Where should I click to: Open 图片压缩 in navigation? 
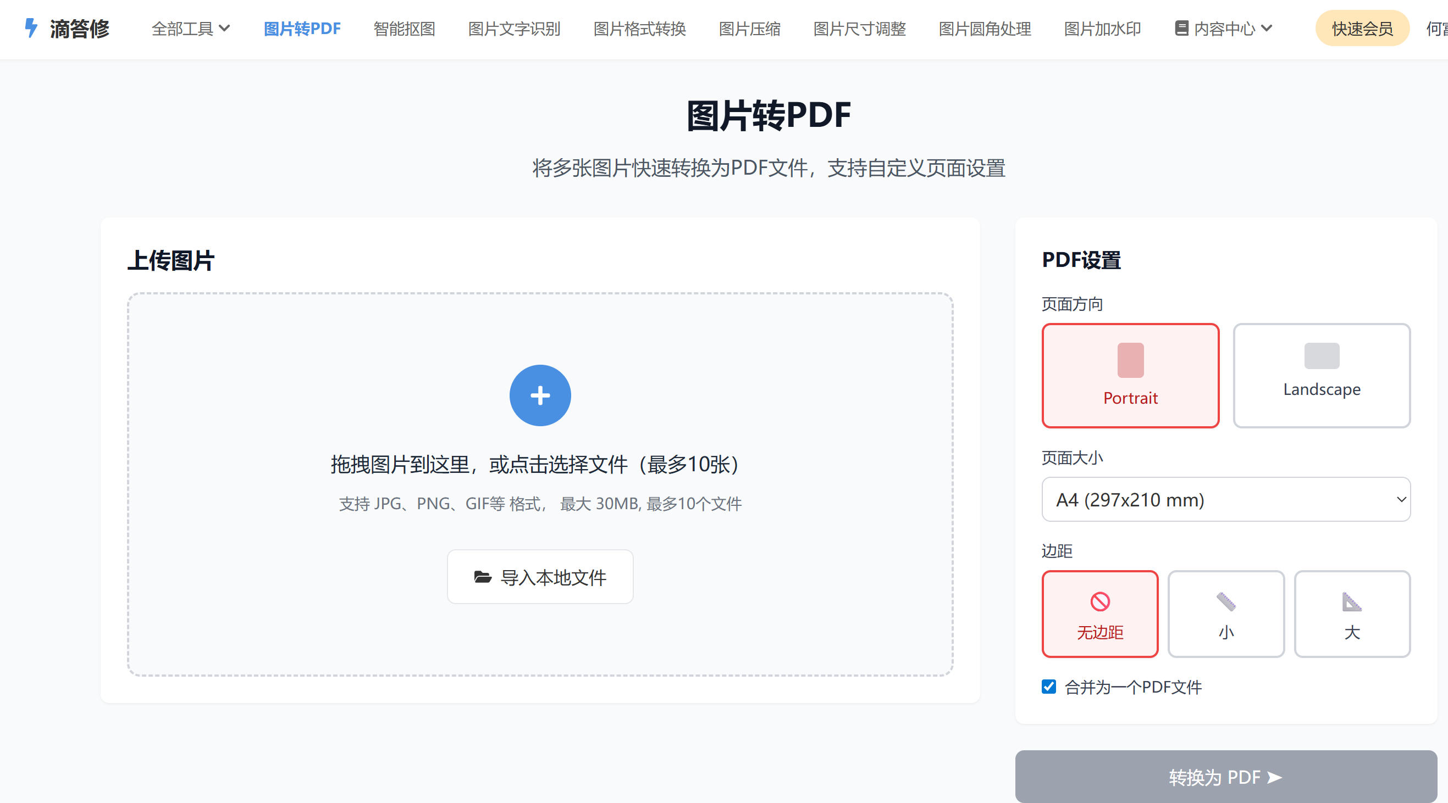point(749,28)
